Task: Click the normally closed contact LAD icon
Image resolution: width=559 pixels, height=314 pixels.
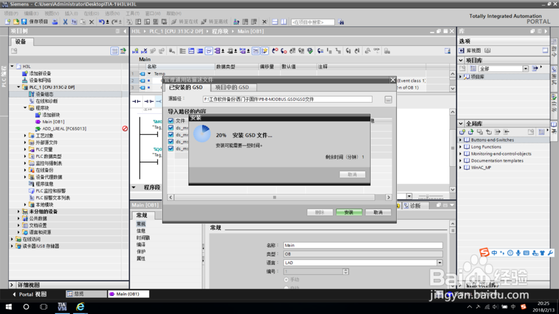Action: click(148, 102)
